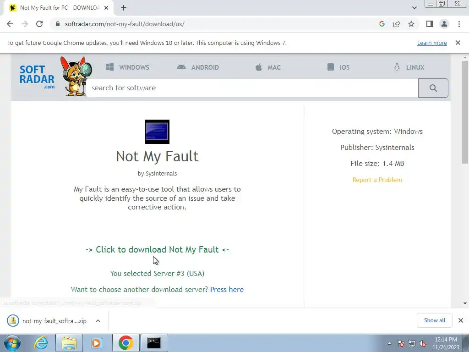Open Chrome profile avatar menu
Viewport: 469px width, 352px height.
pyautogui.click(x=444, y=24)
